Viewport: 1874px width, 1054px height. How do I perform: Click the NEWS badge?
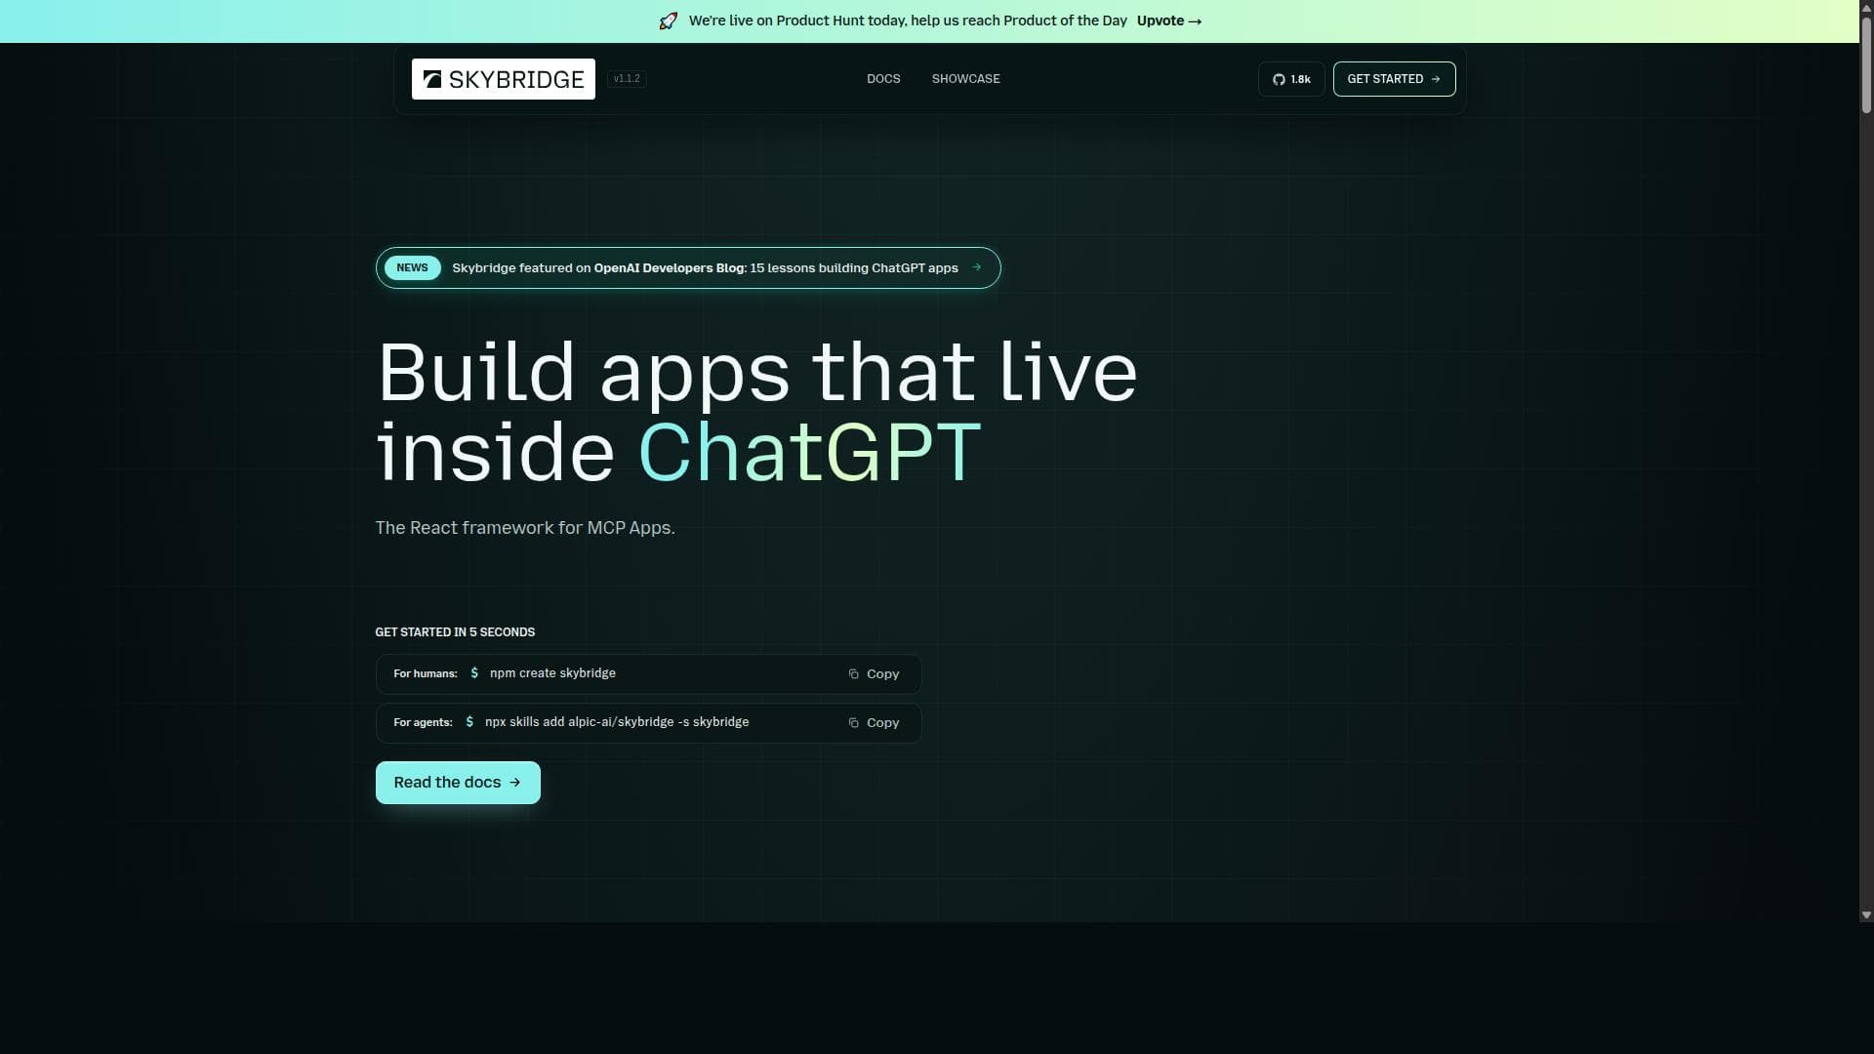click(412, 267)
